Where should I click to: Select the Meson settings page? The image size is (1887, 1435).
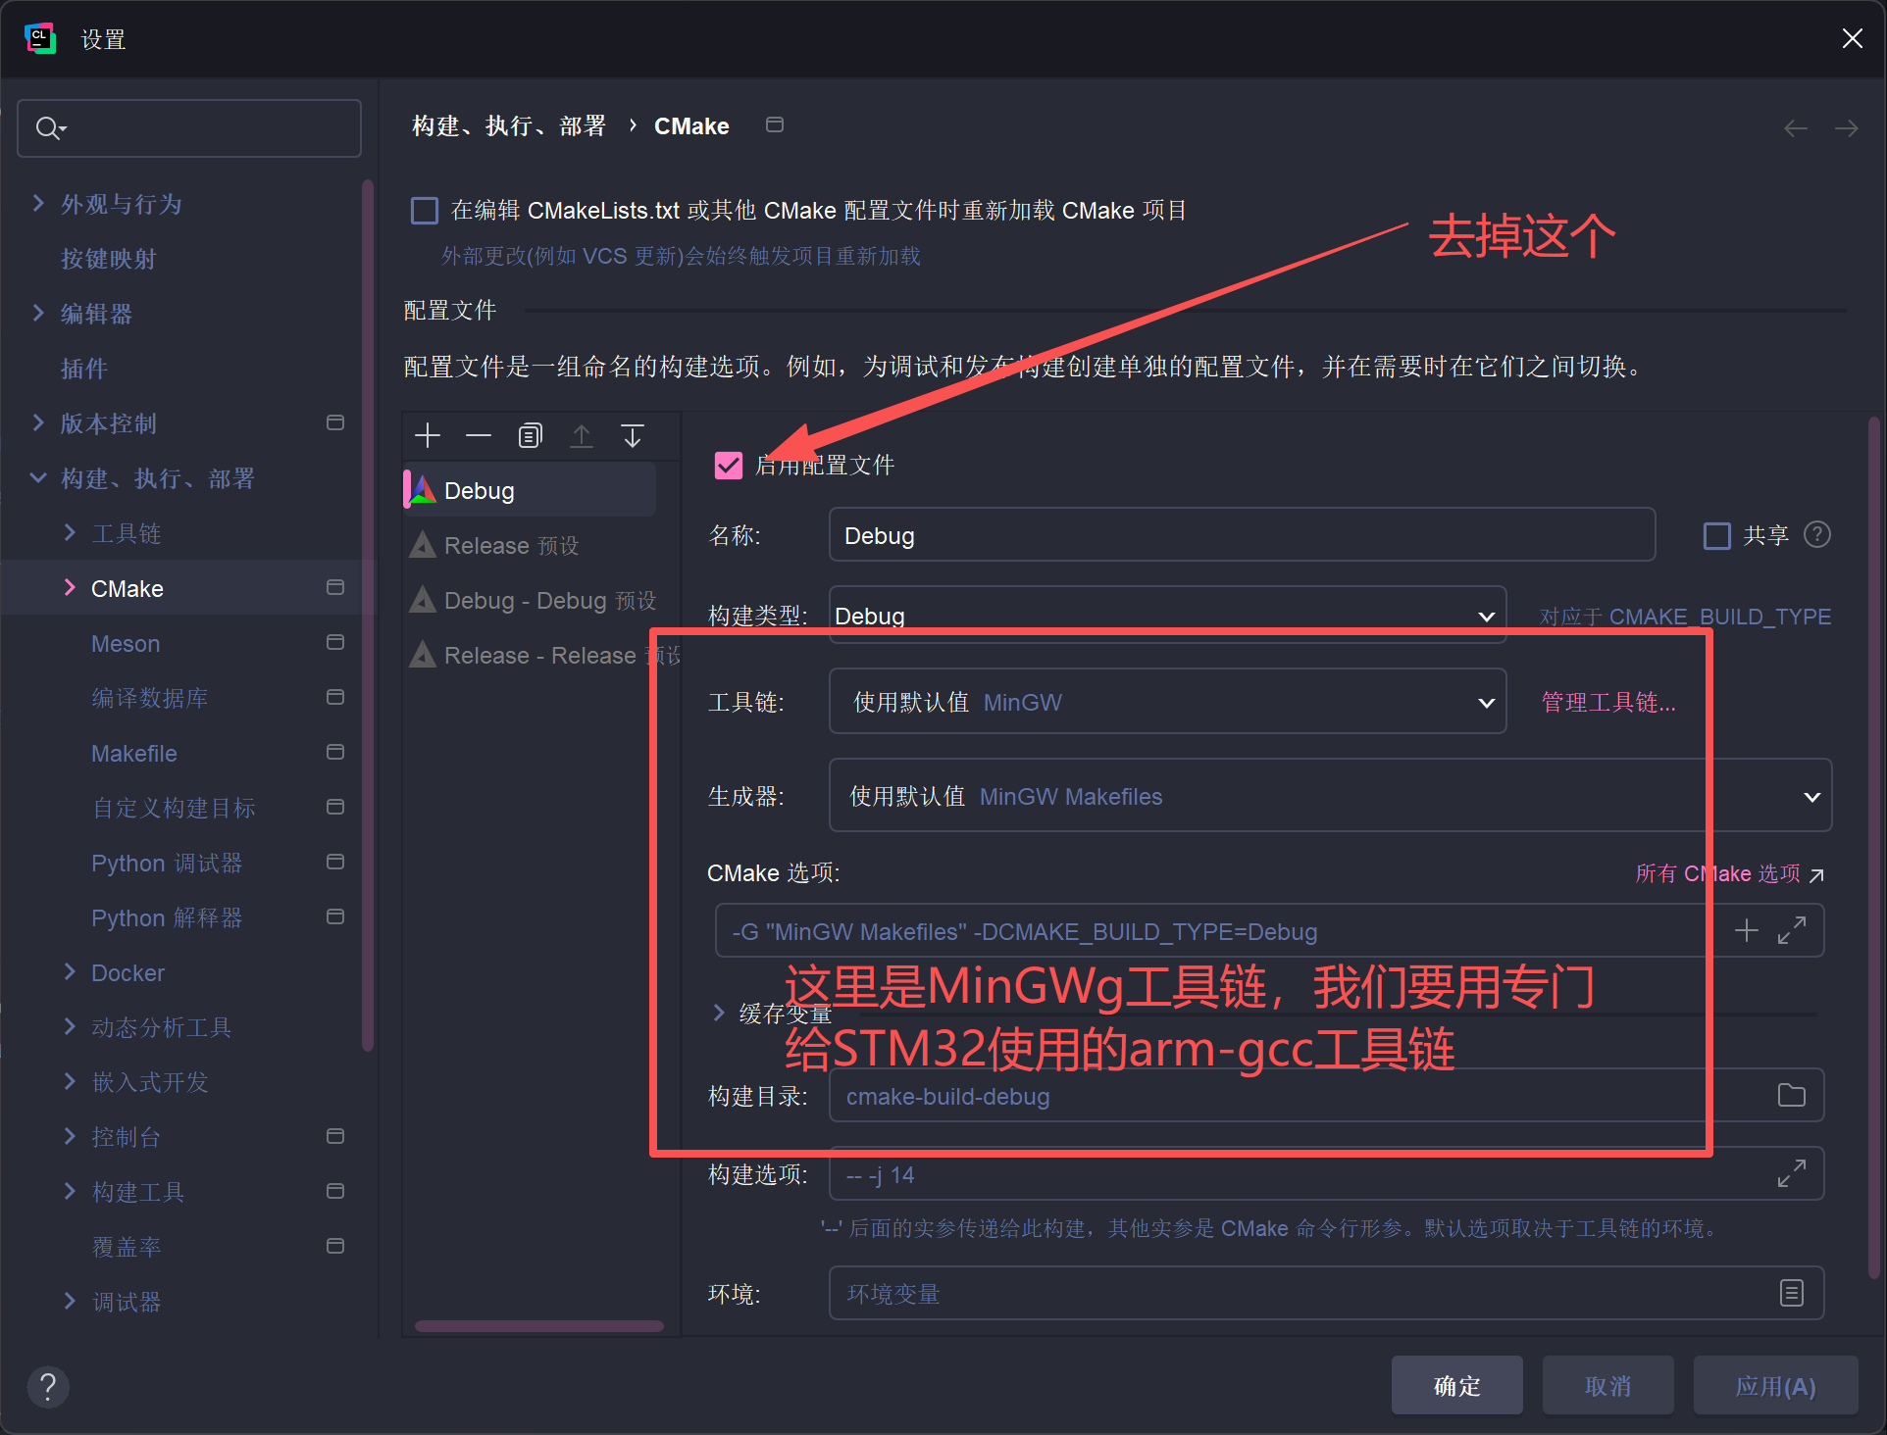[126, 644]
